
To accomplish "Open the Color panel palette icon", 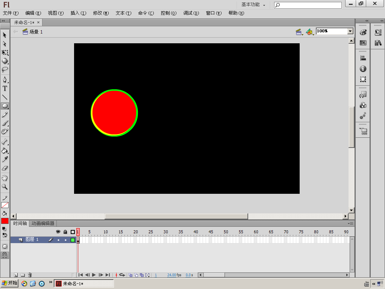I will (x=363, y=32).
